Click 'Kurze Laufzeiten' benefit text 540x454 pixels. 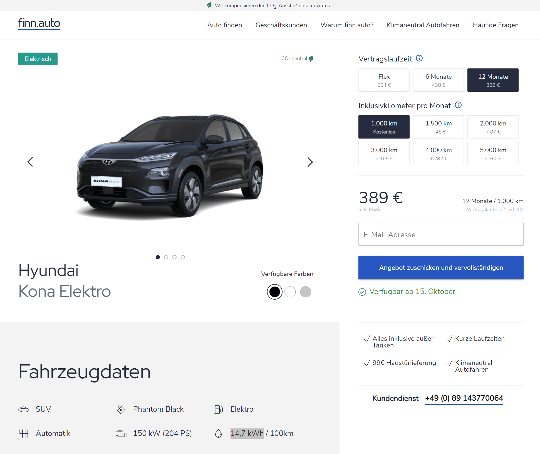[480, 339]
